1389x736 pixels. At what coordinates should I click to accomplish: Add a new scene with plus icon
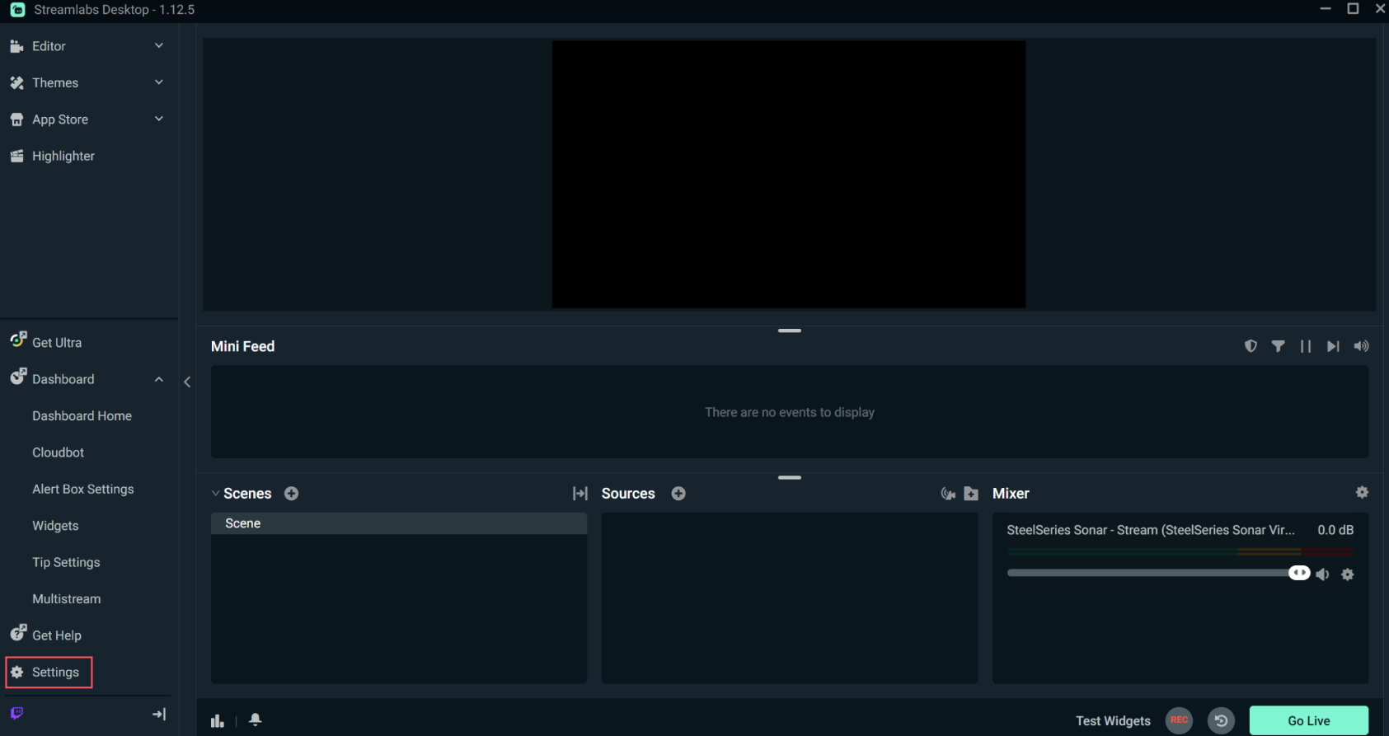291,494
